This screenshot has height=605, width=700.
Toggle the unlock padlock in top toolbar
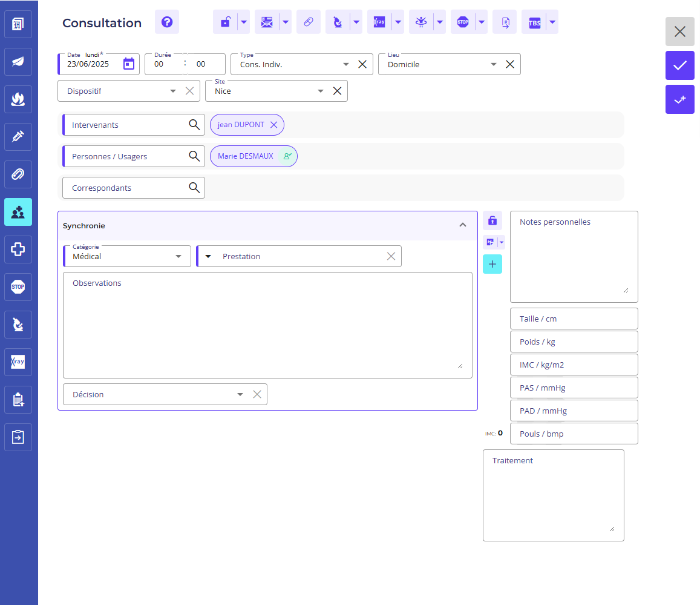225,22
